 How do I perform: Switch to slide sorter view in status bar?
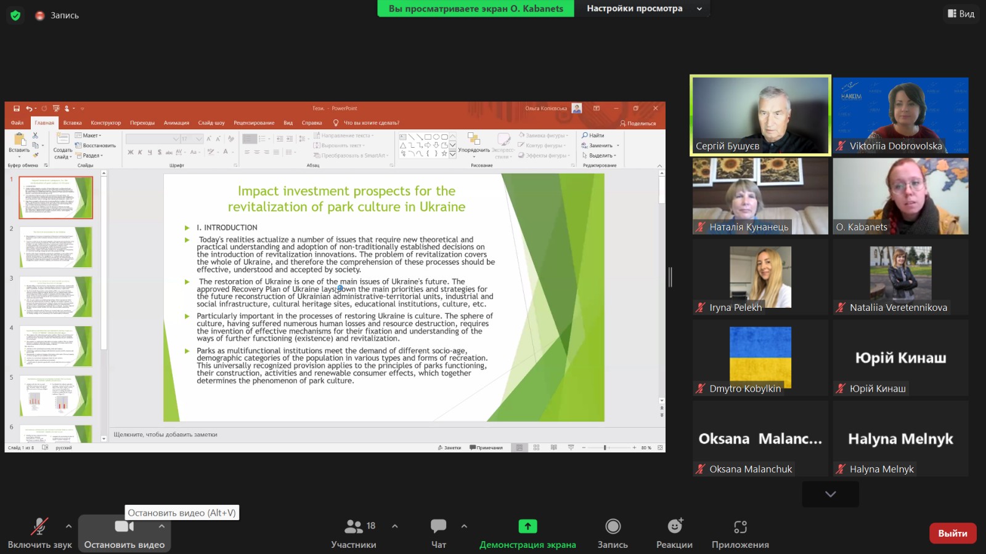tap(536, 448)
